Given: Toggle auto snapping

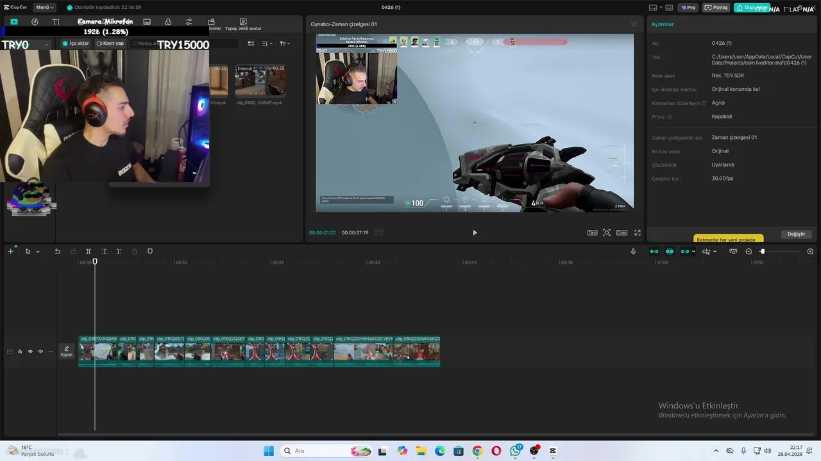Looking at the screenshot, I should [x=670, y=252].
